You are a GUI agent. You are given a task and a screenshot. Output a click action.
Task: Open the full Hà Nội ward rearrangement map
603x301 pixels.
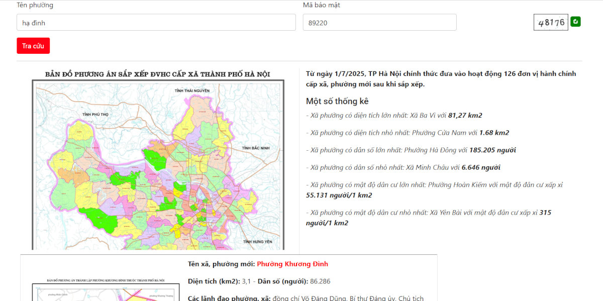coord(158,163)
